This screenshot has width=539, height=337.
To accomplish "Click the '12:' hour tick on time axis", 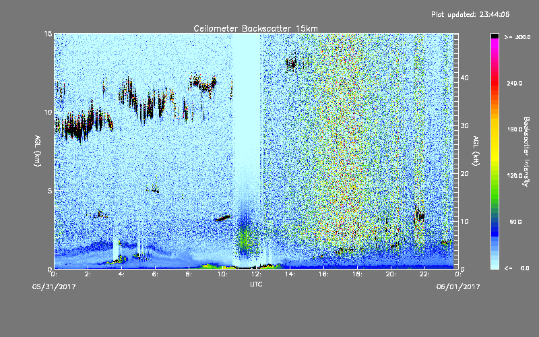I will tap(257, 274).
